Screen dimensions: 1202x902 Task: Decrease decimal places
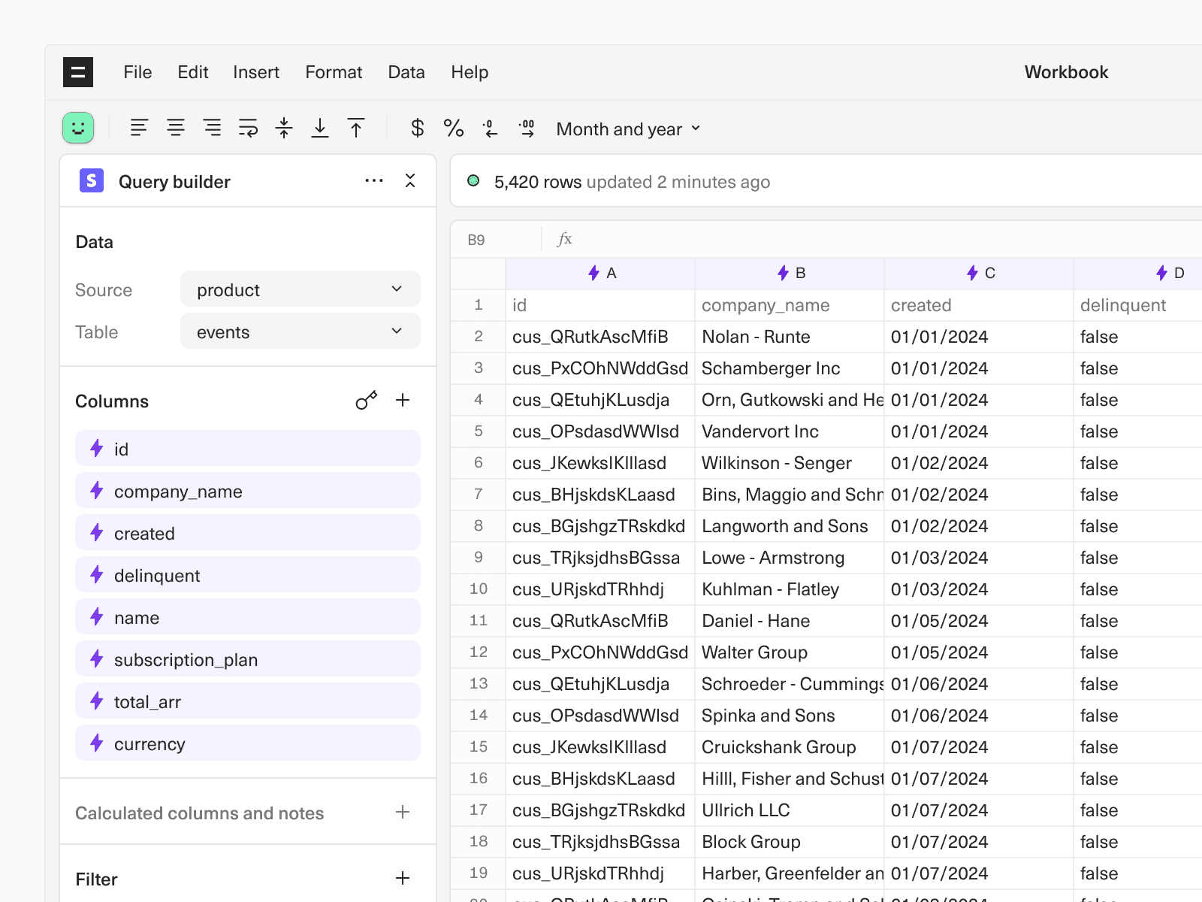(490, 129)
